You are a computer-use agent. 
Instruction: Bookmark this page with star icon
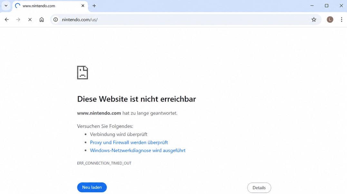click(314, 19)
